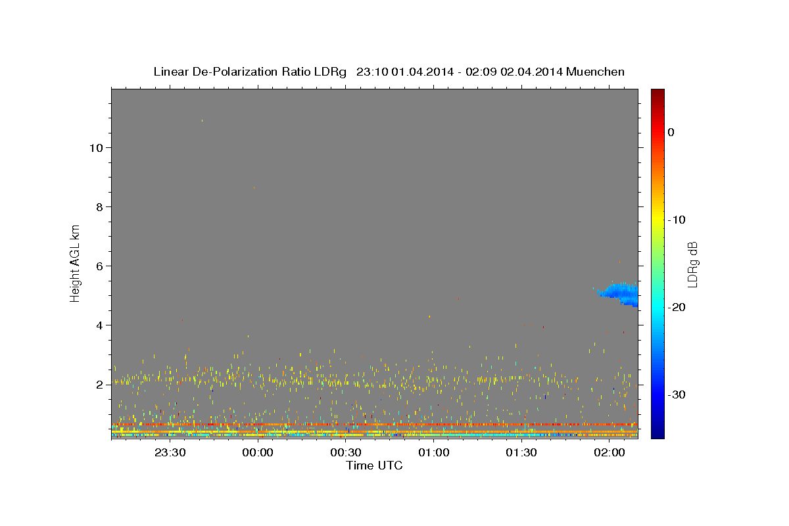Click the 2 km height tick label
Image resolution: width=789 pixels, height=526 pixels.
(100, 385)
